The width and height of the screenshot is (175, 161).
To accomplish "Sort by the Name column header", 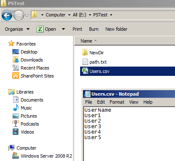I will point(86,41).
